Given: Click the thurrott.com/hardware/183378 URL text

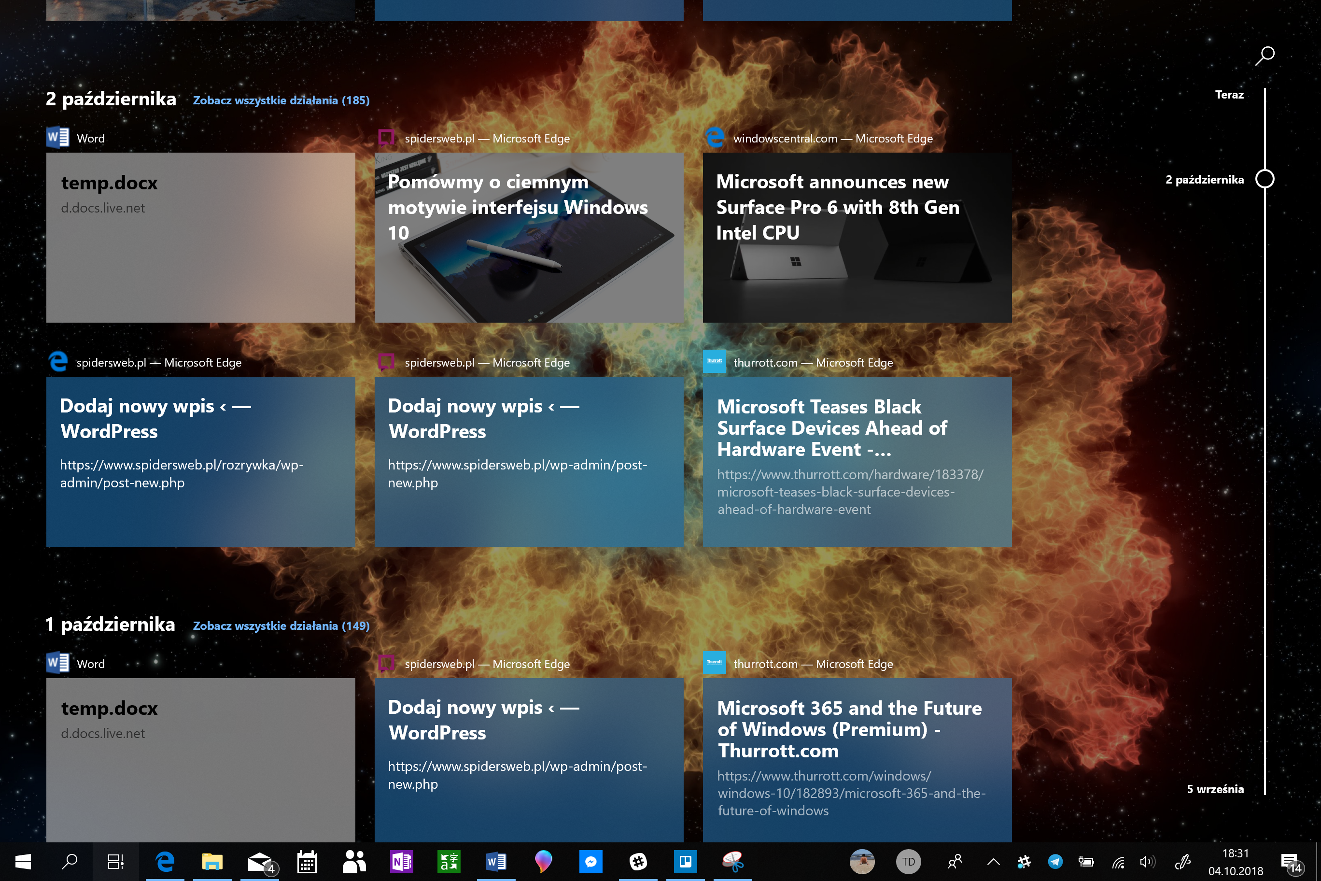Looking at the screenshot, I should point(850,492).
